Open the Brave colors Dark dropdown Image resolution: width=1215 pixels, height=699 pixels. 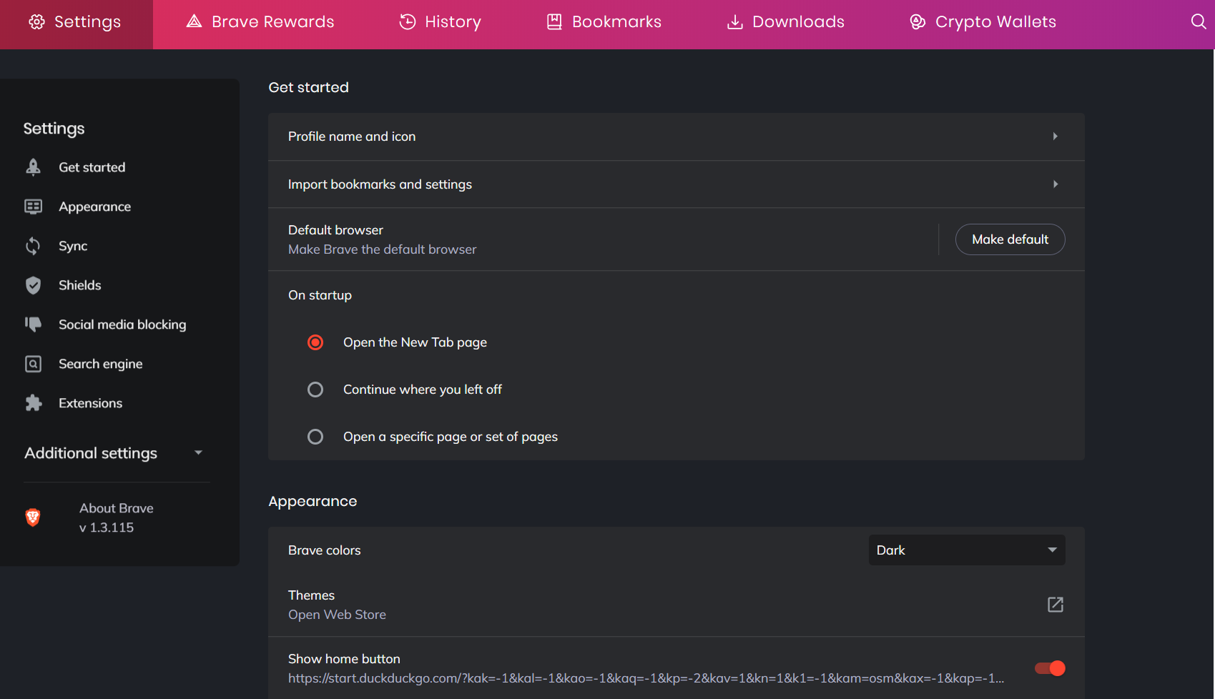[x=966, y=550]
